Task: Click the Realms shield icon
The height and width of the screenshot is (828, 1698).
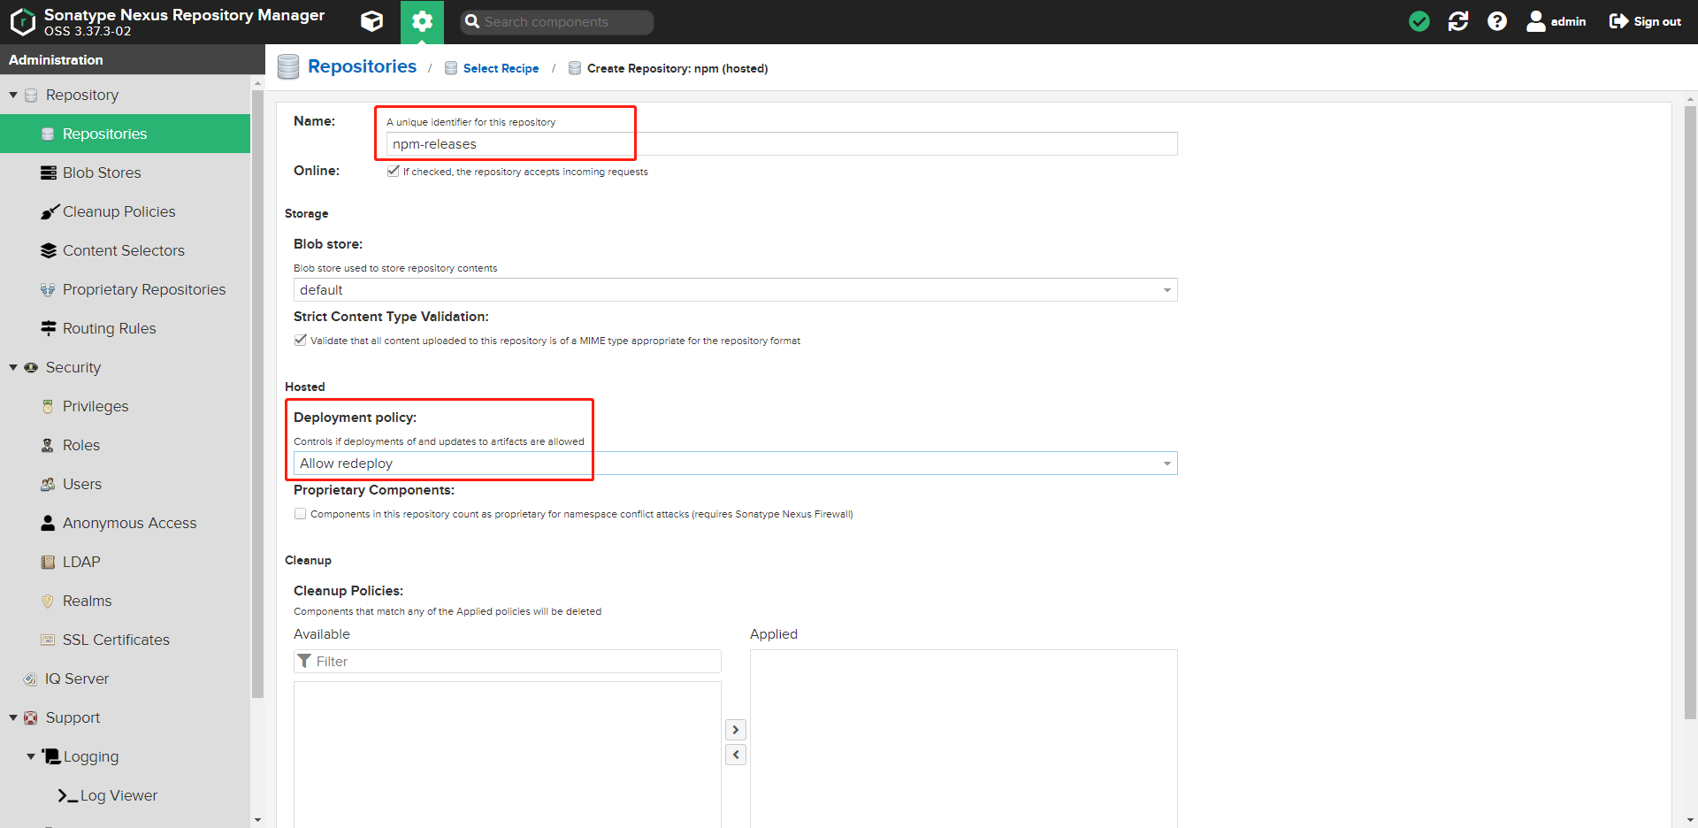Action: pyautogui.click(x=48, y=601)
